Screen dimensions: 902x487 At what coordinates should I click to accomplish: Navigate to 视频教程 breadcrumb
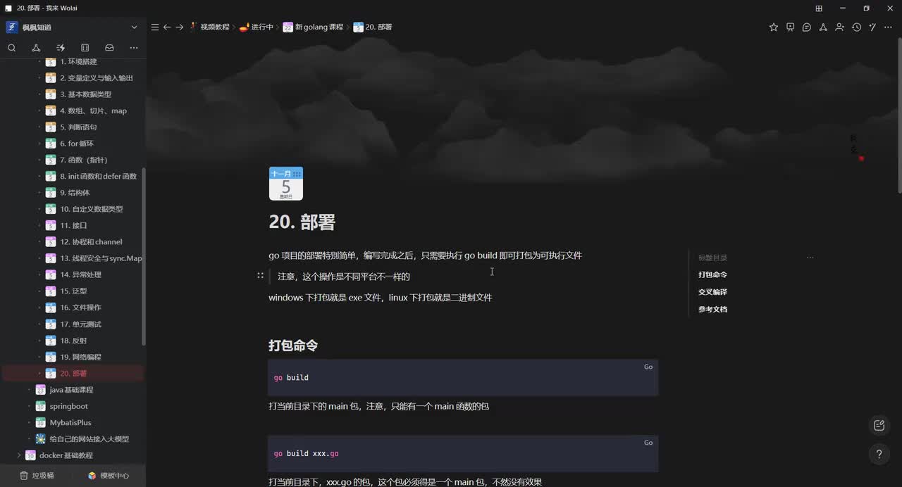(x=210, y=27)
